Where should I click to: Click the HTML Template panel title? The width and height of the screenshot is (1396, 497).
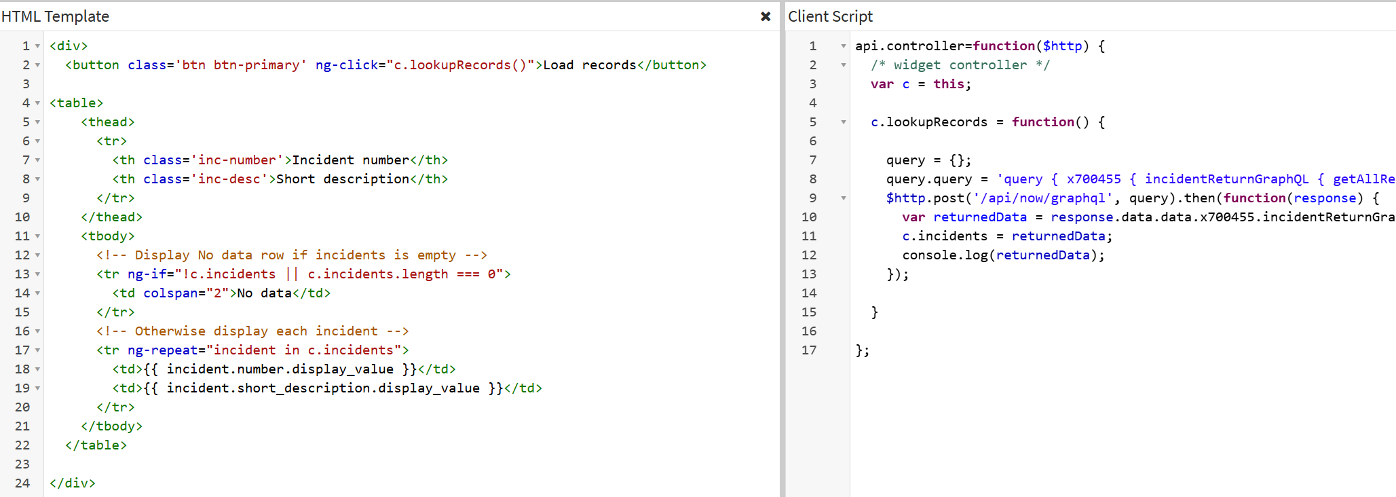point(56,16)
